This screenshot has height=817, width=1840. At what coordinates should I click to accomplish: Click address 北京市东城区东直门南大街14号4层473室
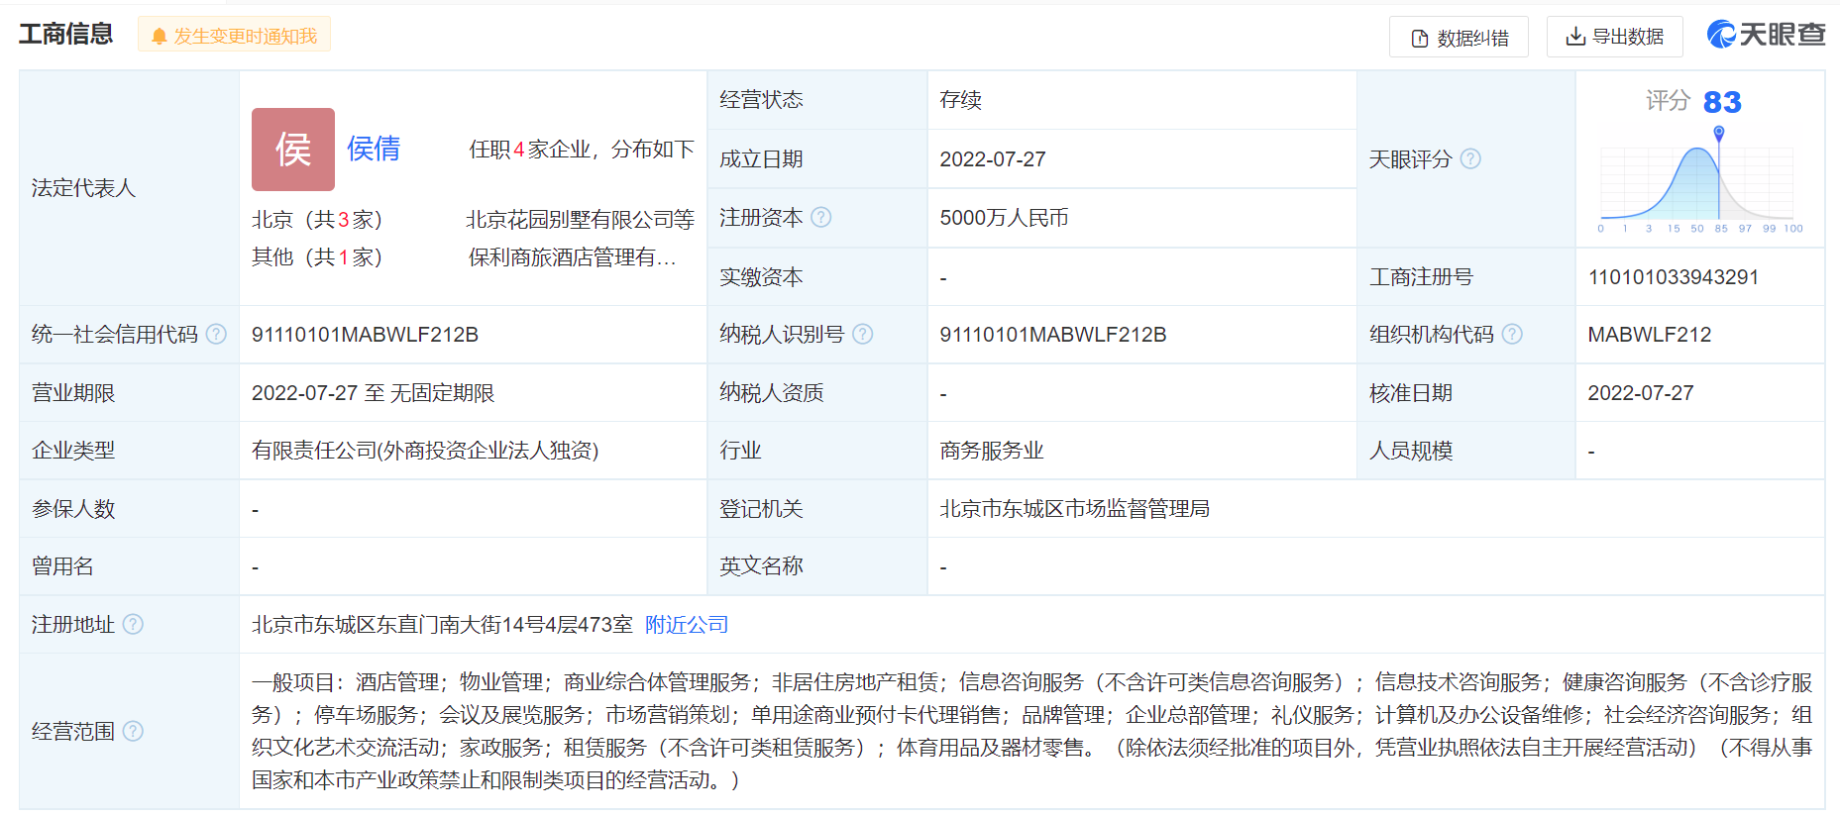[x=442, y=625]
